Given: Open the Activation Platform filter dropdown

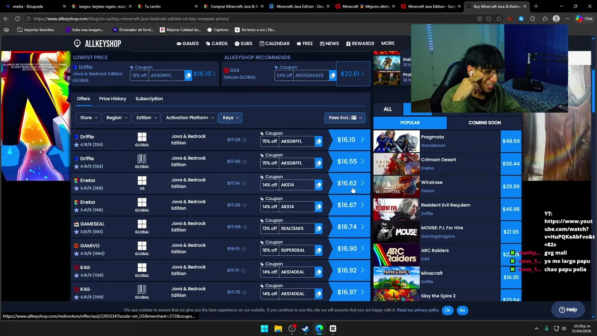Looking at the screenshot, I should pos(189,118).
